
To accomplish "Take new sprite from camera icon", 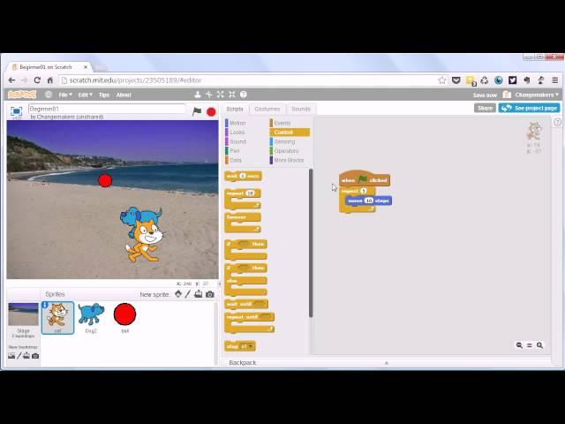I will pos(210,294).
